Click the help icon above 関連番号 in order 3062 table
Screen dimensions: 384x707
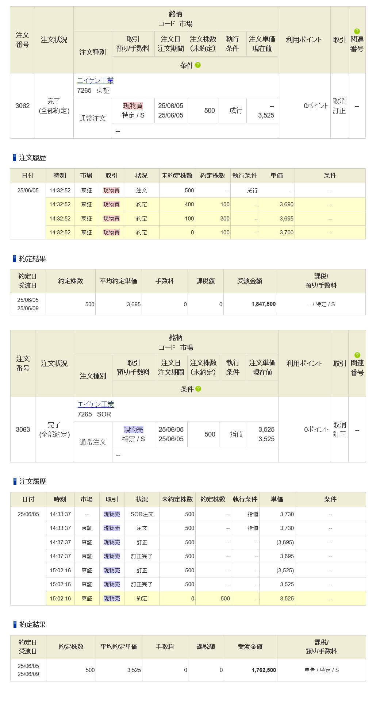point(357,31)
